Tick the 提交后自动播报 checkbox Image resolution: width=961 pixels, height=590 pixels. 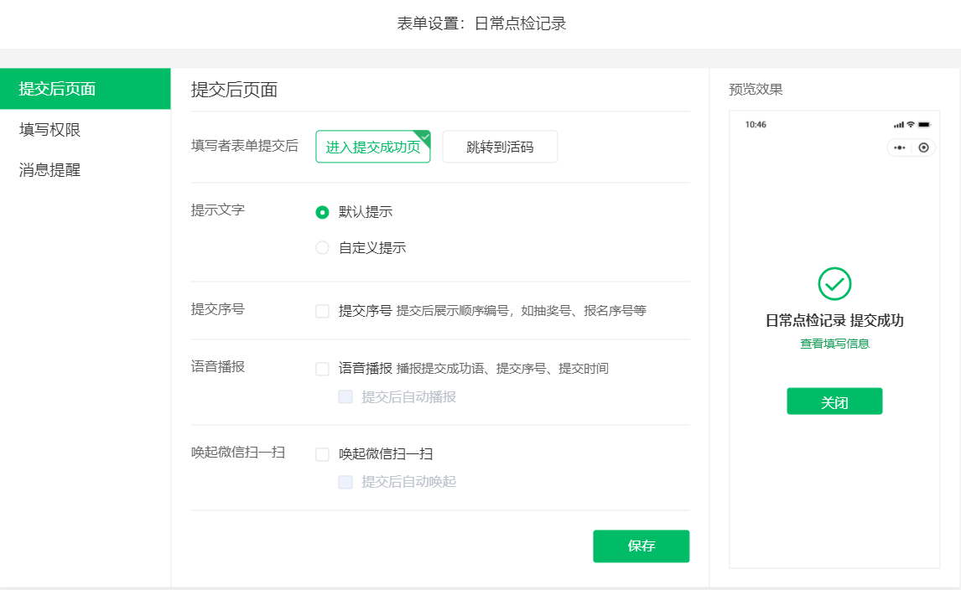[345, 397]
